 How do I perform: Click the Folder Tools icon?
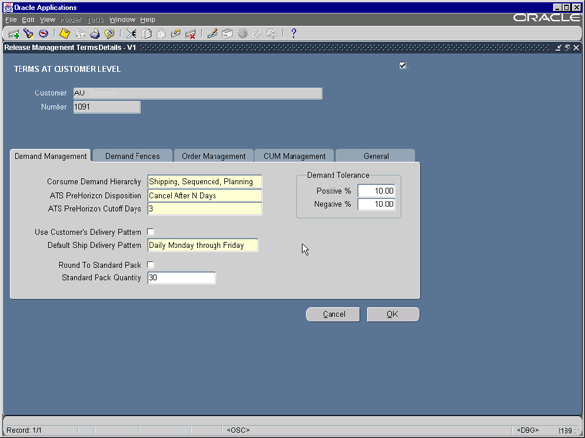tap(271, 34)
